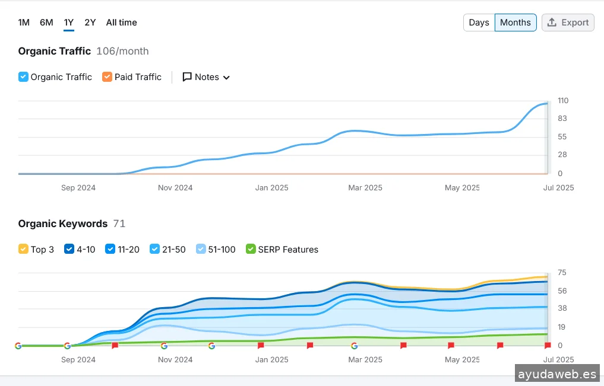Uncheck the Organic Traffic checkbox
Screen dimensions: 604x386
point(24,77)
